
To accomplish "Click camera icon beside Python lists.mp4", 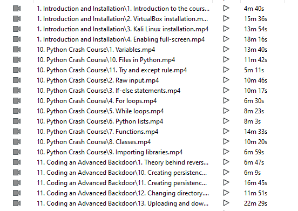I will click(17, 121).
